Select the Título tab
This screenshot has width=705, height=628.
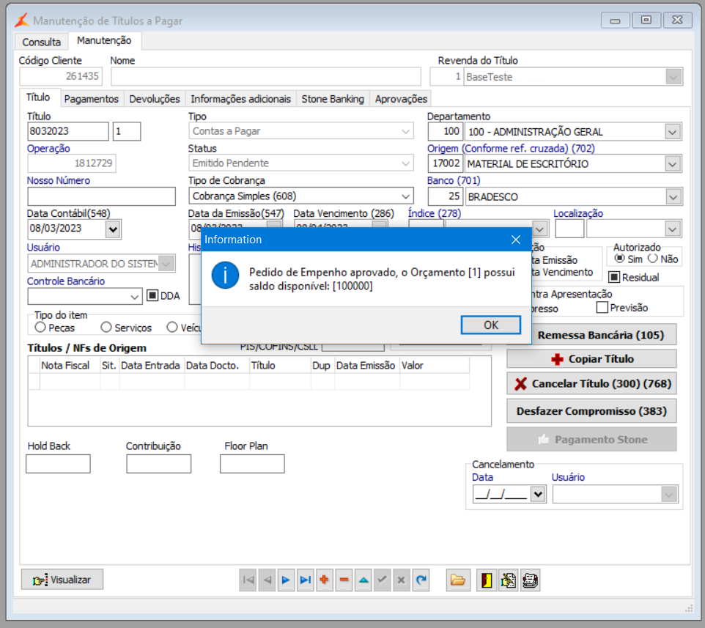point(38,97)
